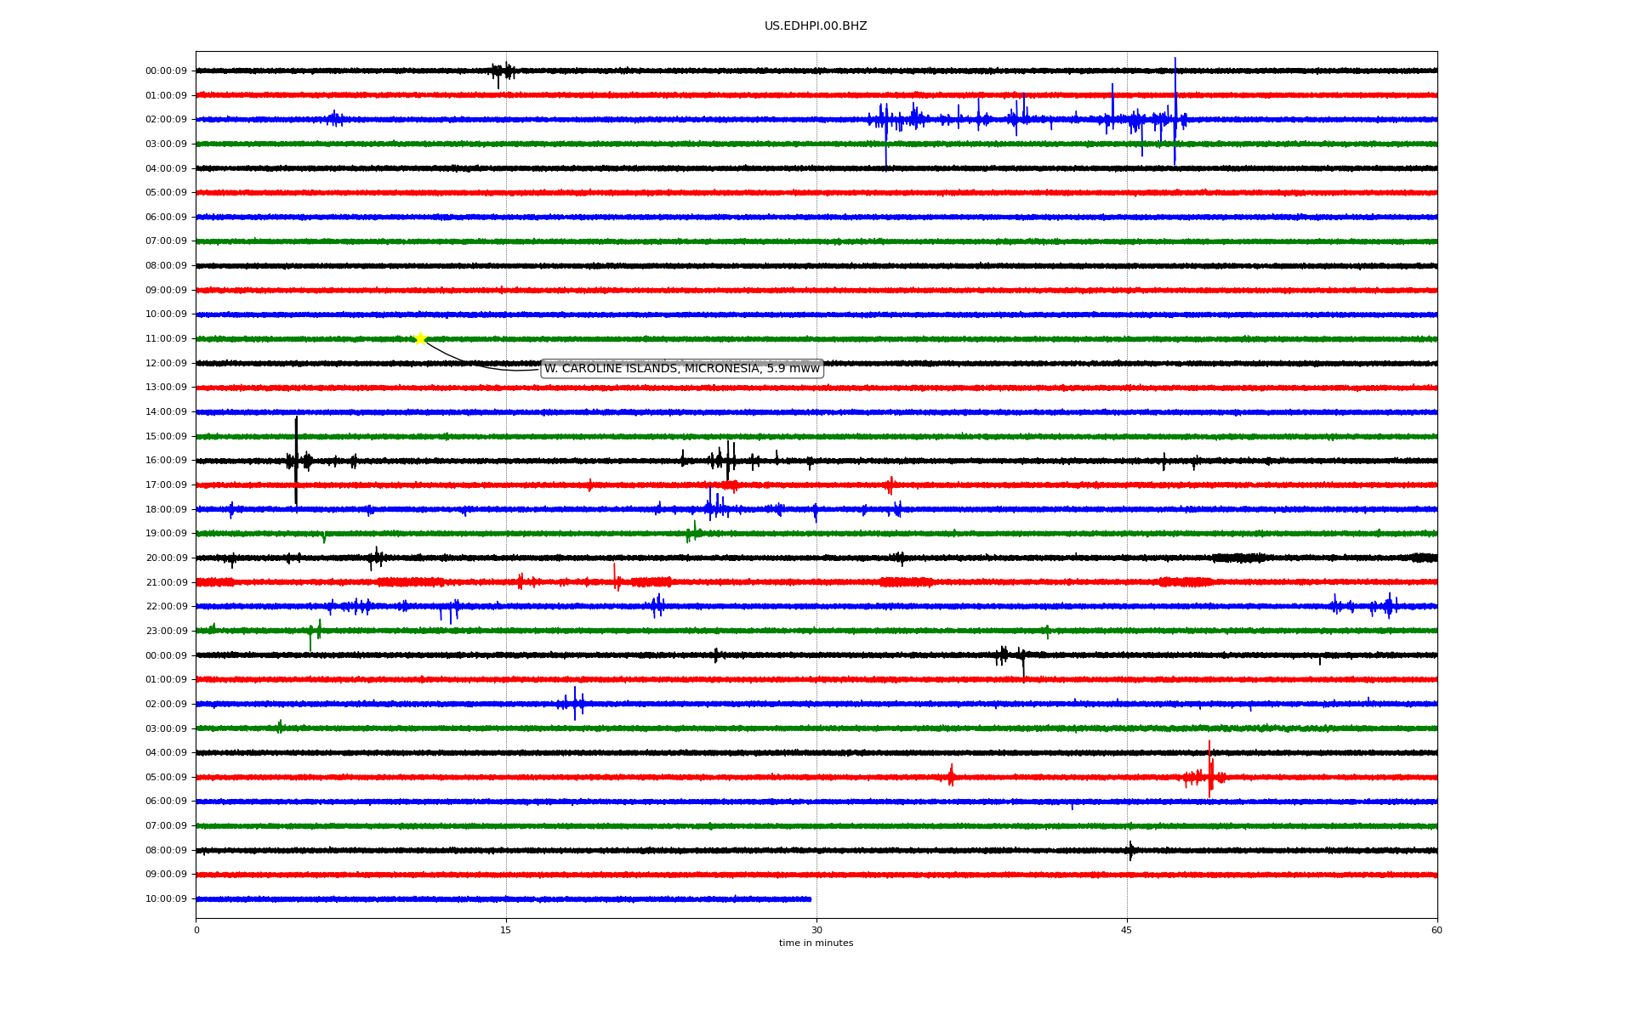Click the 15 tick on x-axis
The height and width of the screenshot is (1020, 1633).
point(506,930)
